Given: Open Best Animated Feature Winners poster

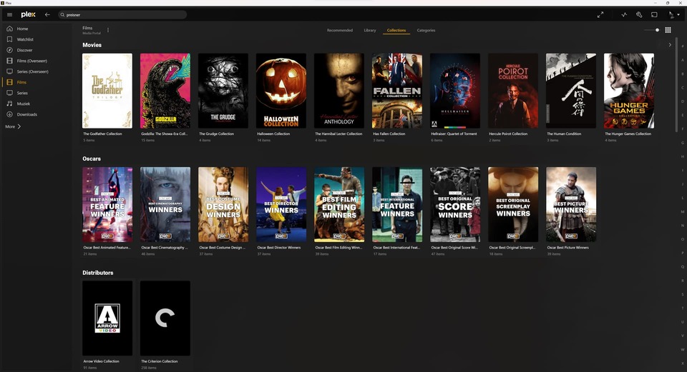Looking at the screenshot, I should (107, 205).
